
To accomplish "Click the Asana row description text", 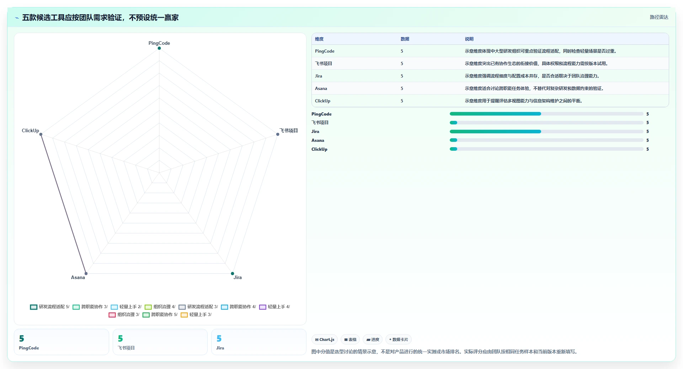I will click(535, 89).
